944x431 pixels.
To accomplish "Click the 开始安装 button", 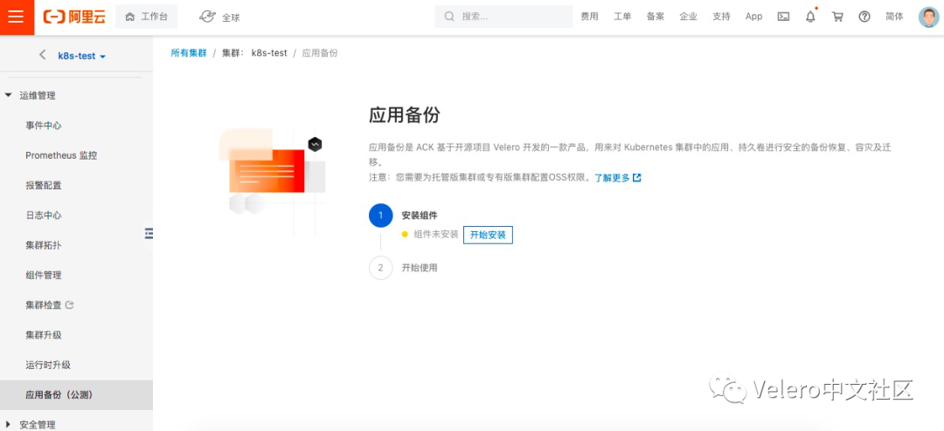I will coord(488,235).
